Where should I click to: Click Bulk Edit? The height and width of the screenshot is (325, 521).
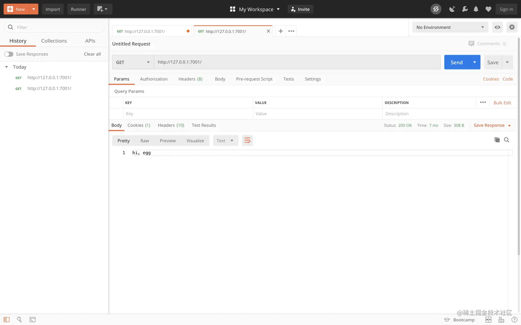[502, 103]
